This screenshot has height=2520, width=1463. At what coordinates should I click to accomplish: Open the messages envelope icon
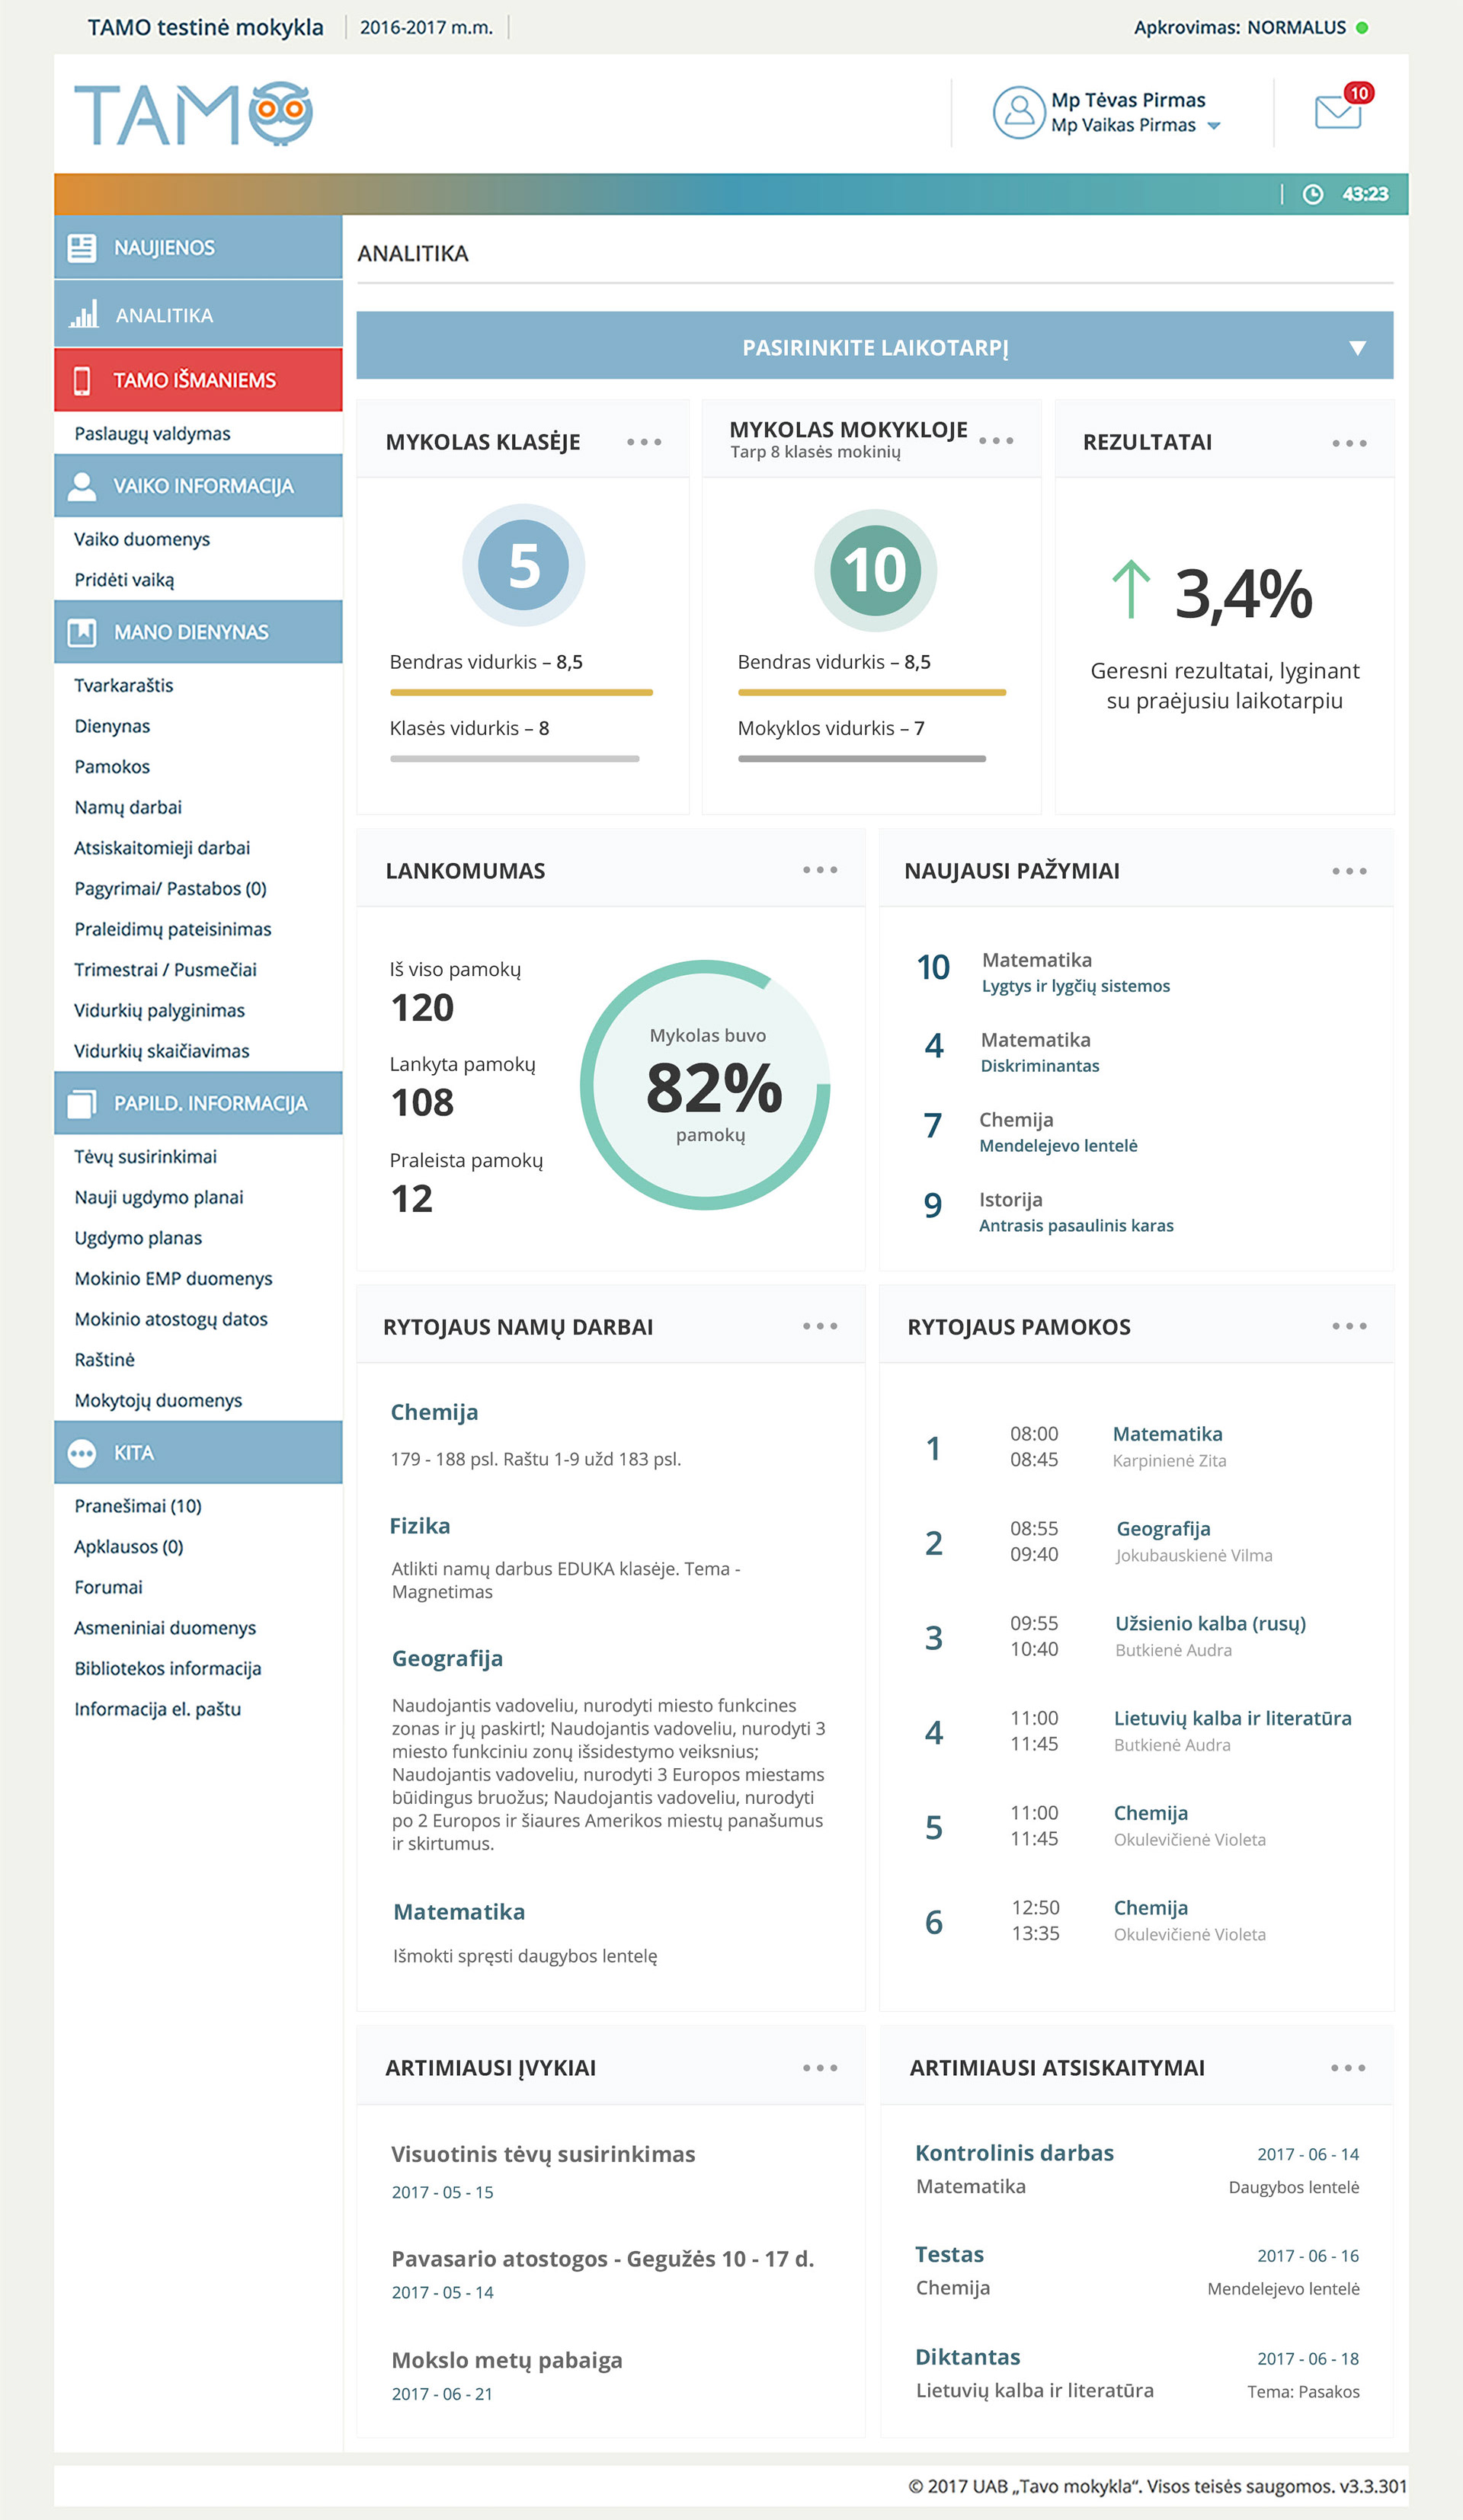pos(1337,111)
